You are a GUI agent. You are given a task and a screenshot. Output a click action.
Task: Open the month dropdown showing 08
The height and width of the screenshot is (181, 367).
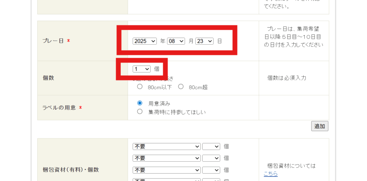[x=176, y=41]
